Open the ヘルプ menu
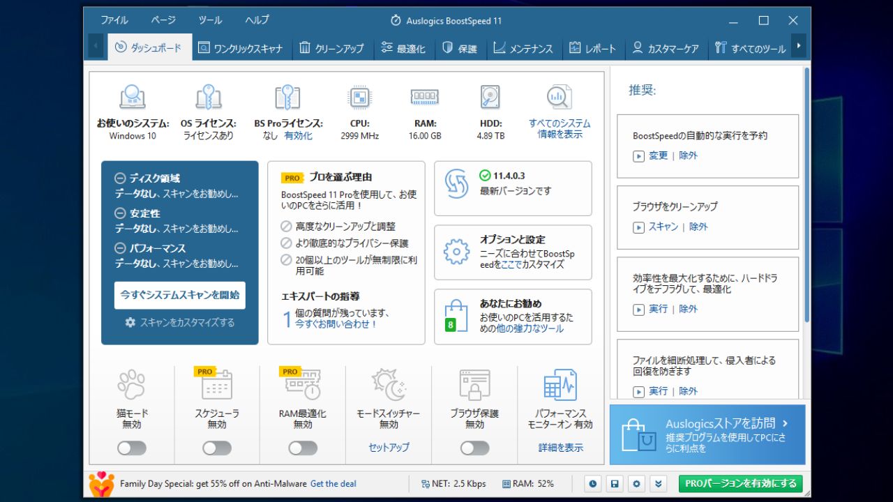 coord(257,20)
